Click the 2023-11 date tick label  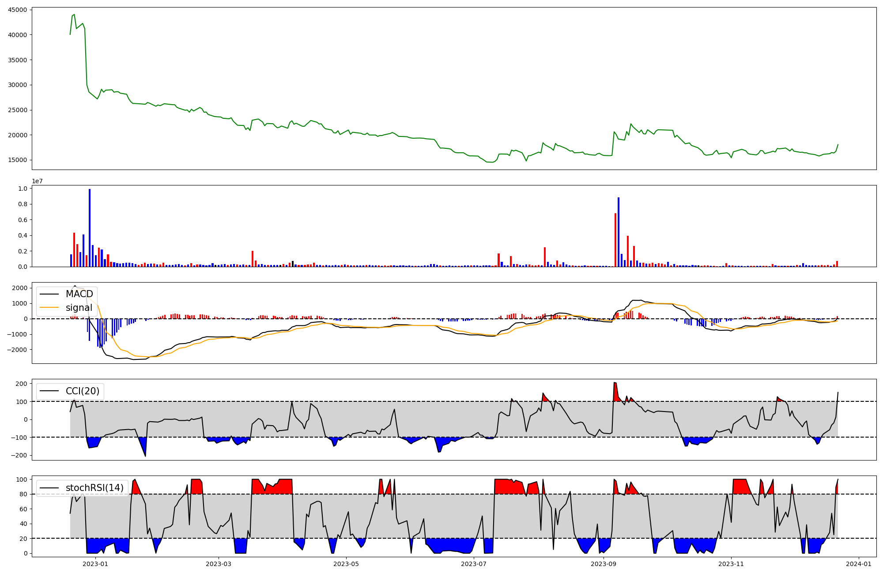[x=731, y=564]
